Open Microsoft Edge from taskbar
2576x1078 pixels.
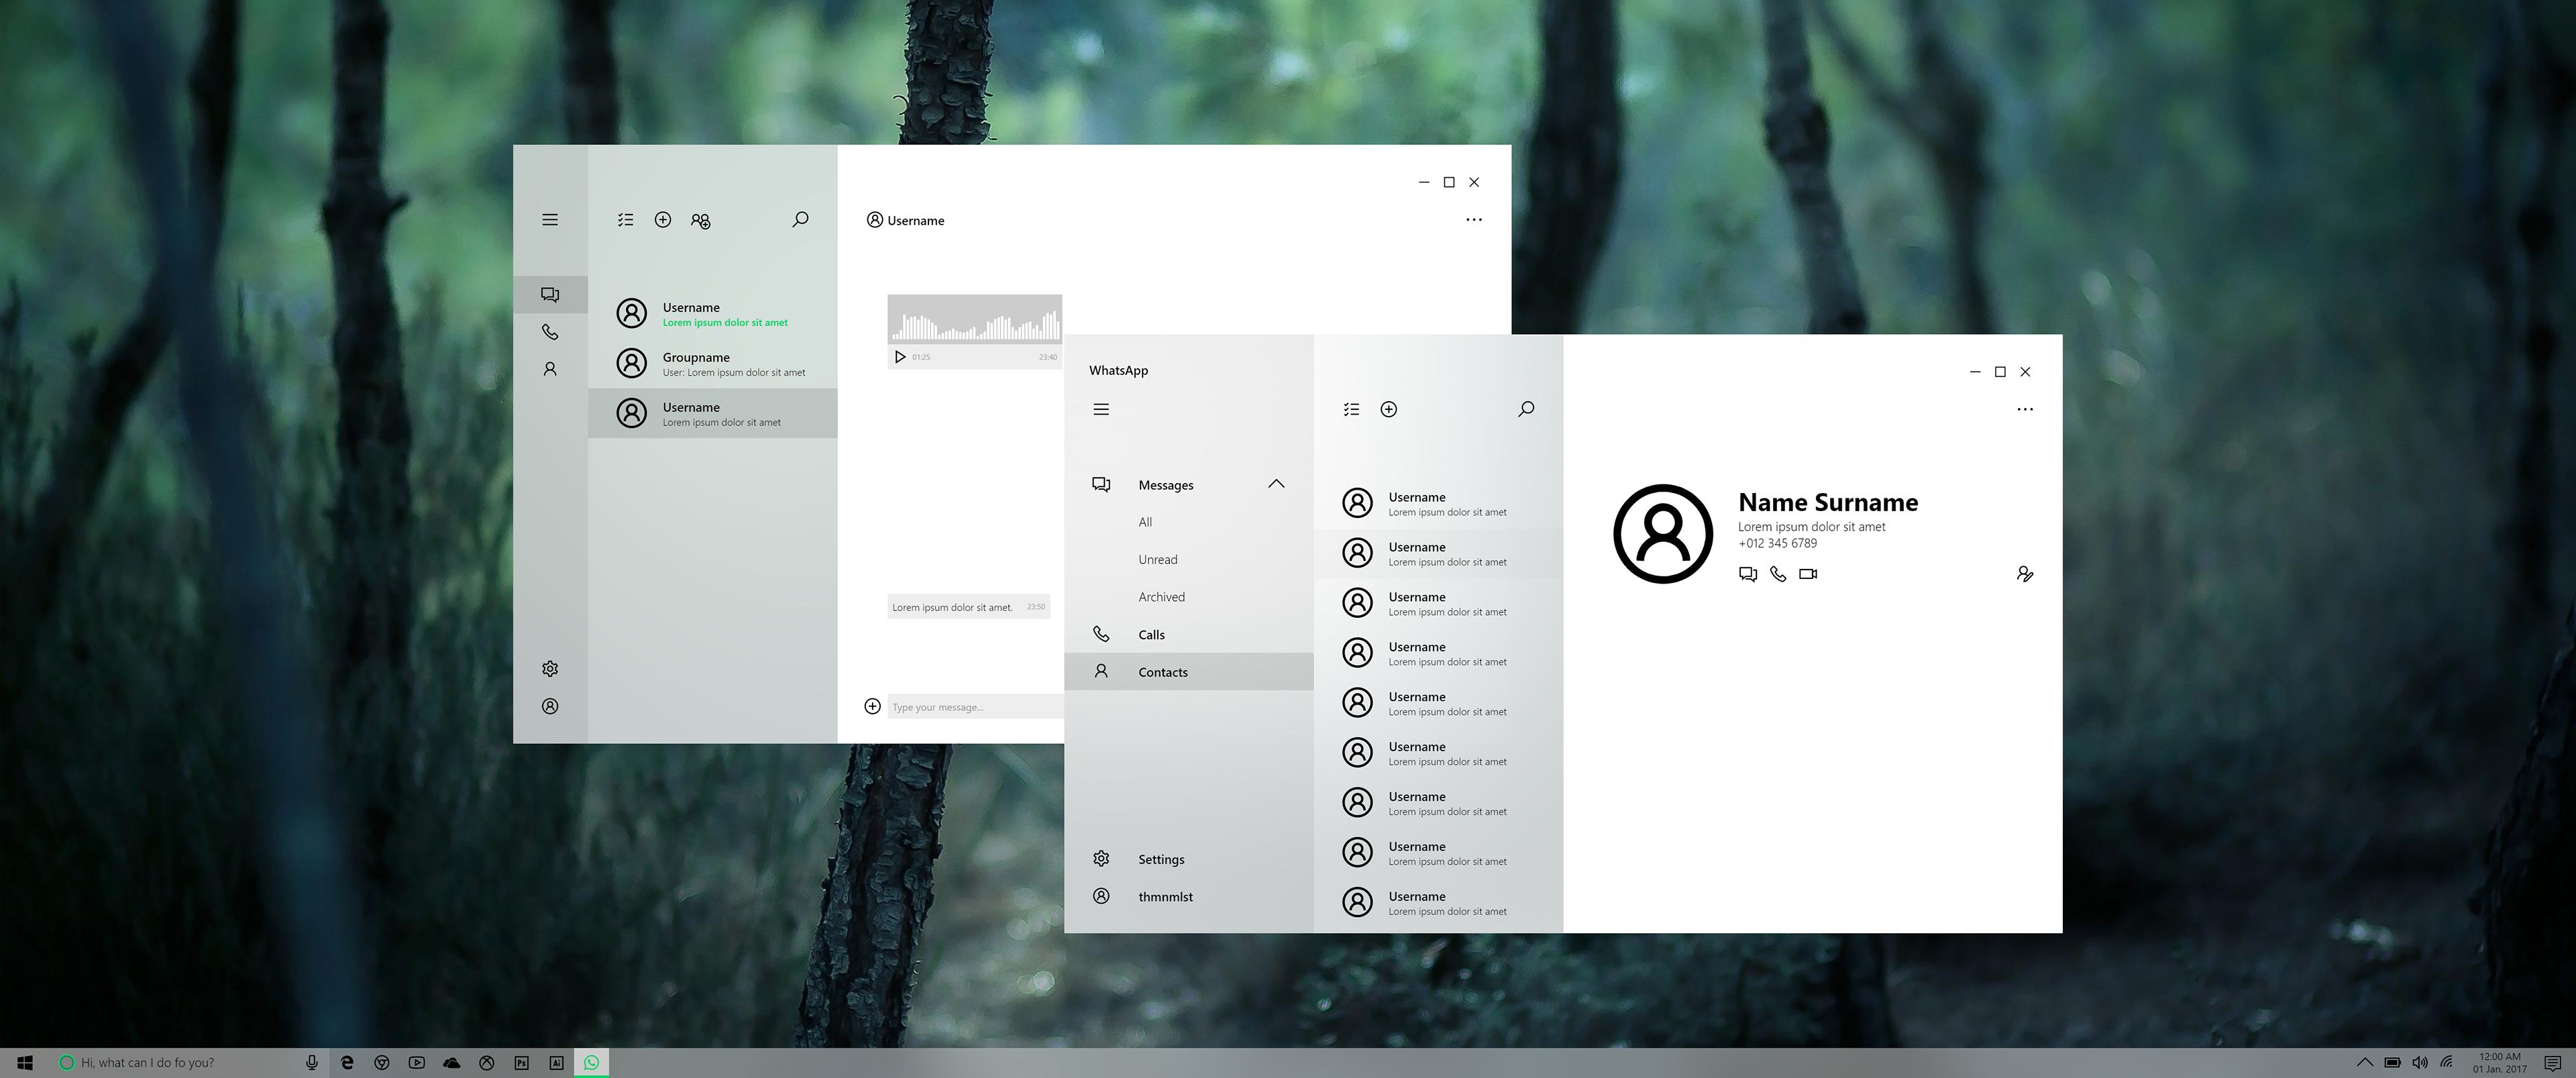coord(347,1063)
